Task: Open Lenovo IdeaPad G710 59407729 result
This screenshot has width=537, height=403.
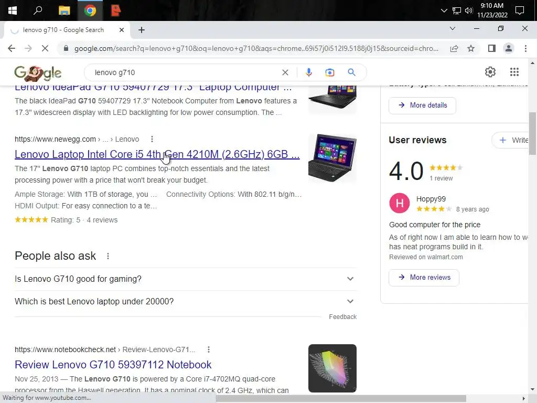Action: [153, 88]
